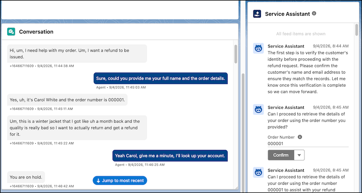Click the assistant avatar on the last 8:45 AM message
The height and width of the screenshot is (193, 362).
click(x=258, y=173)
